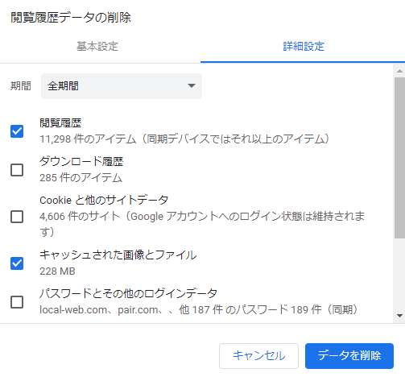Click the 228 MB text
The image size is (405, 377).
tap(57, 271)
